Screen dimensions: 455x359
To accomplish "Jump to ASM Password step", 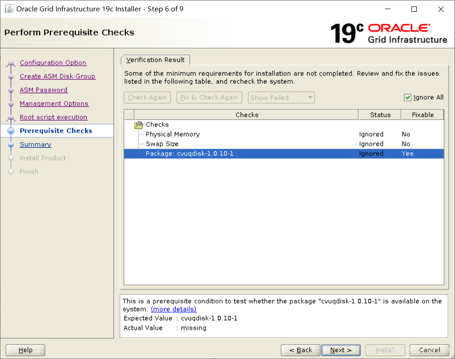I will click(44, 90).
